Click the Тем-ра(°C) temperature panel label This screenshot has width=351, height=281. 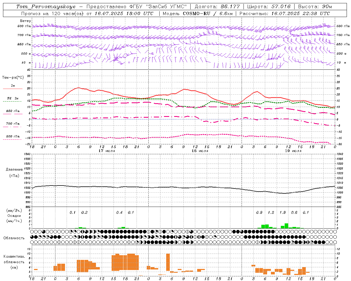(x=13, y=78)
